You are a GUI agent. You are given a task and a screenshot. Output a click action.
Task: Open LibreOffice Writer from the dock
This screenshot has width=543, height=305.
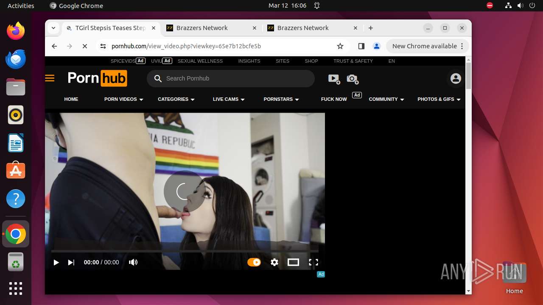pyautogui.click(x=16, y=143)
